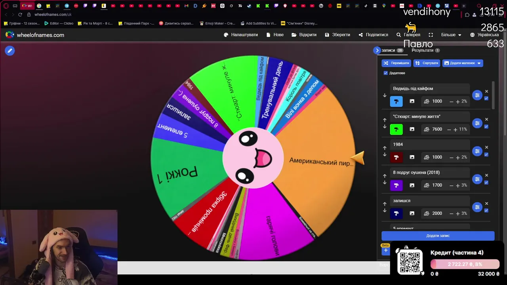The image size is (507, 285).
Task: Create a new wheel with Нове
Action: tap(274, 35)
